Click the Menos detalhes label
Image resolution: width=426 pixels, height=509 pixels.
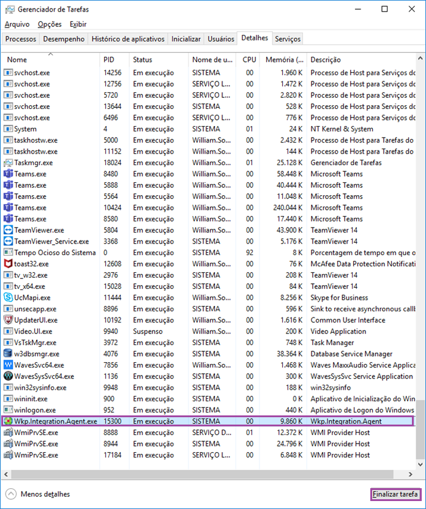coord(45,494)
